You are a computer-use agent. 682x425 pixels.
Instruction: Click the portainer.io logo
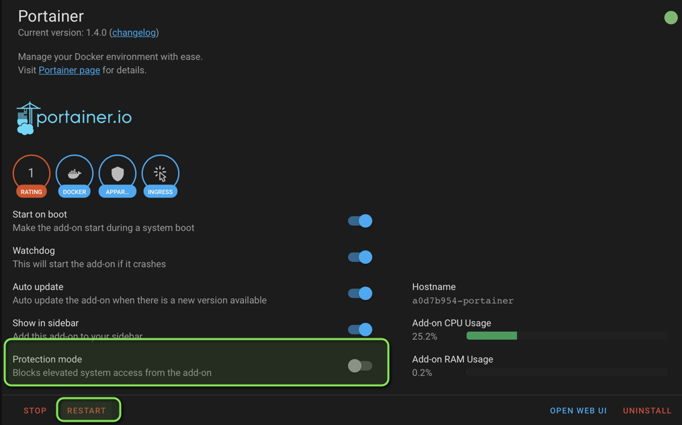74,117
